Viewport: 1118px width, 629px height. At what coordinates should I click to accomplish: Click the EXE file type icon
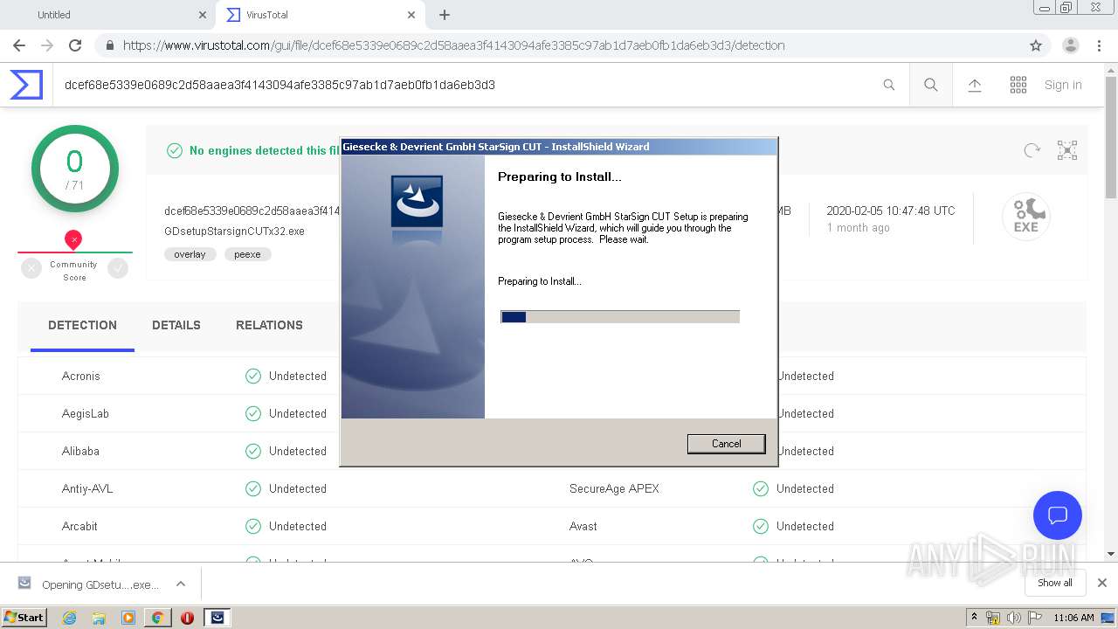tap(1025, 217)
